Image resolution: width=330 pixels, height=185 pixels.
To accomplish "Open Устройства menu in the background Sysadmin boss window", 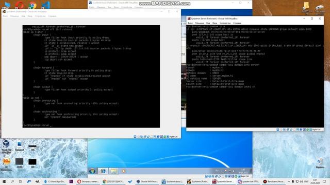I will (126, 7).
